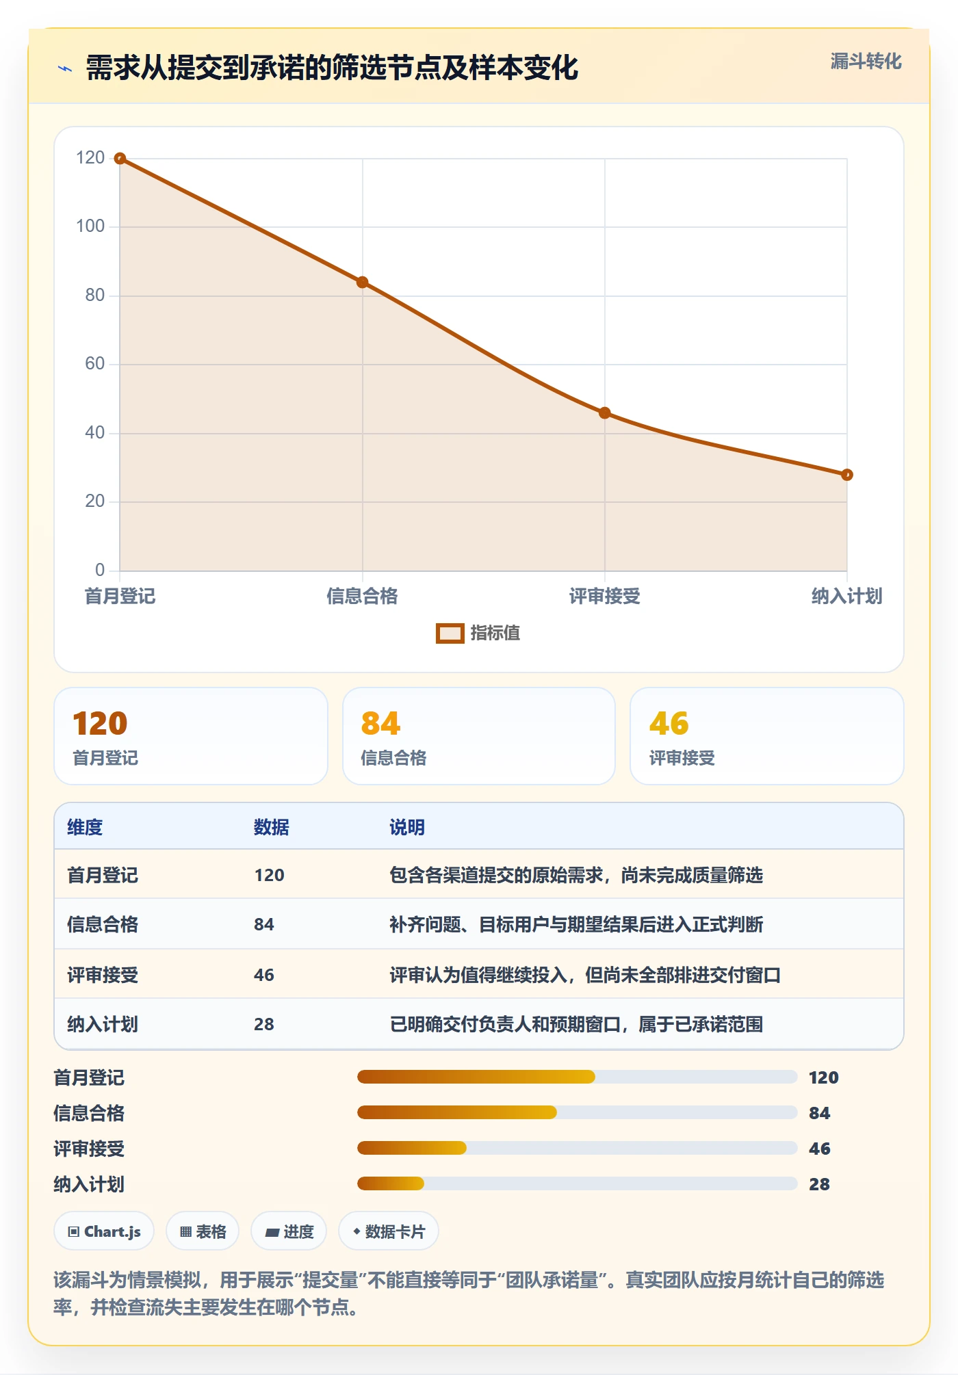Select the stat card showing 120 首月登记
958x1375 pixels.
[x=191, y=736]
